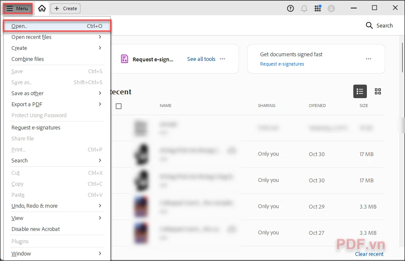Click Oct 27 opened date cell

316,233
